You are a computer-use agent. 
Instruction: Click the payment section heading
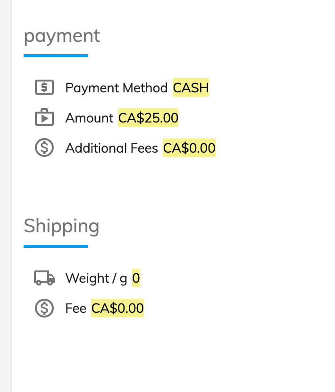[62, 36]
